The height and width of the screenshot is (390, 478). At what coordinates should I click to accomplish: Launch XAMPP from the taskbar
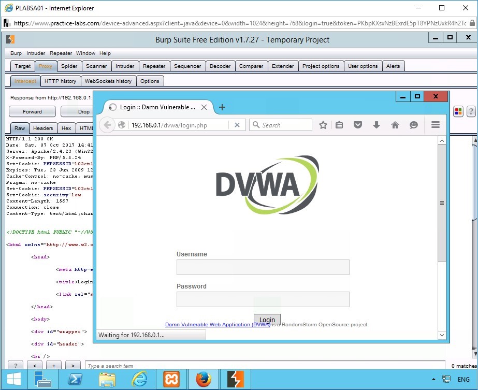171,379
